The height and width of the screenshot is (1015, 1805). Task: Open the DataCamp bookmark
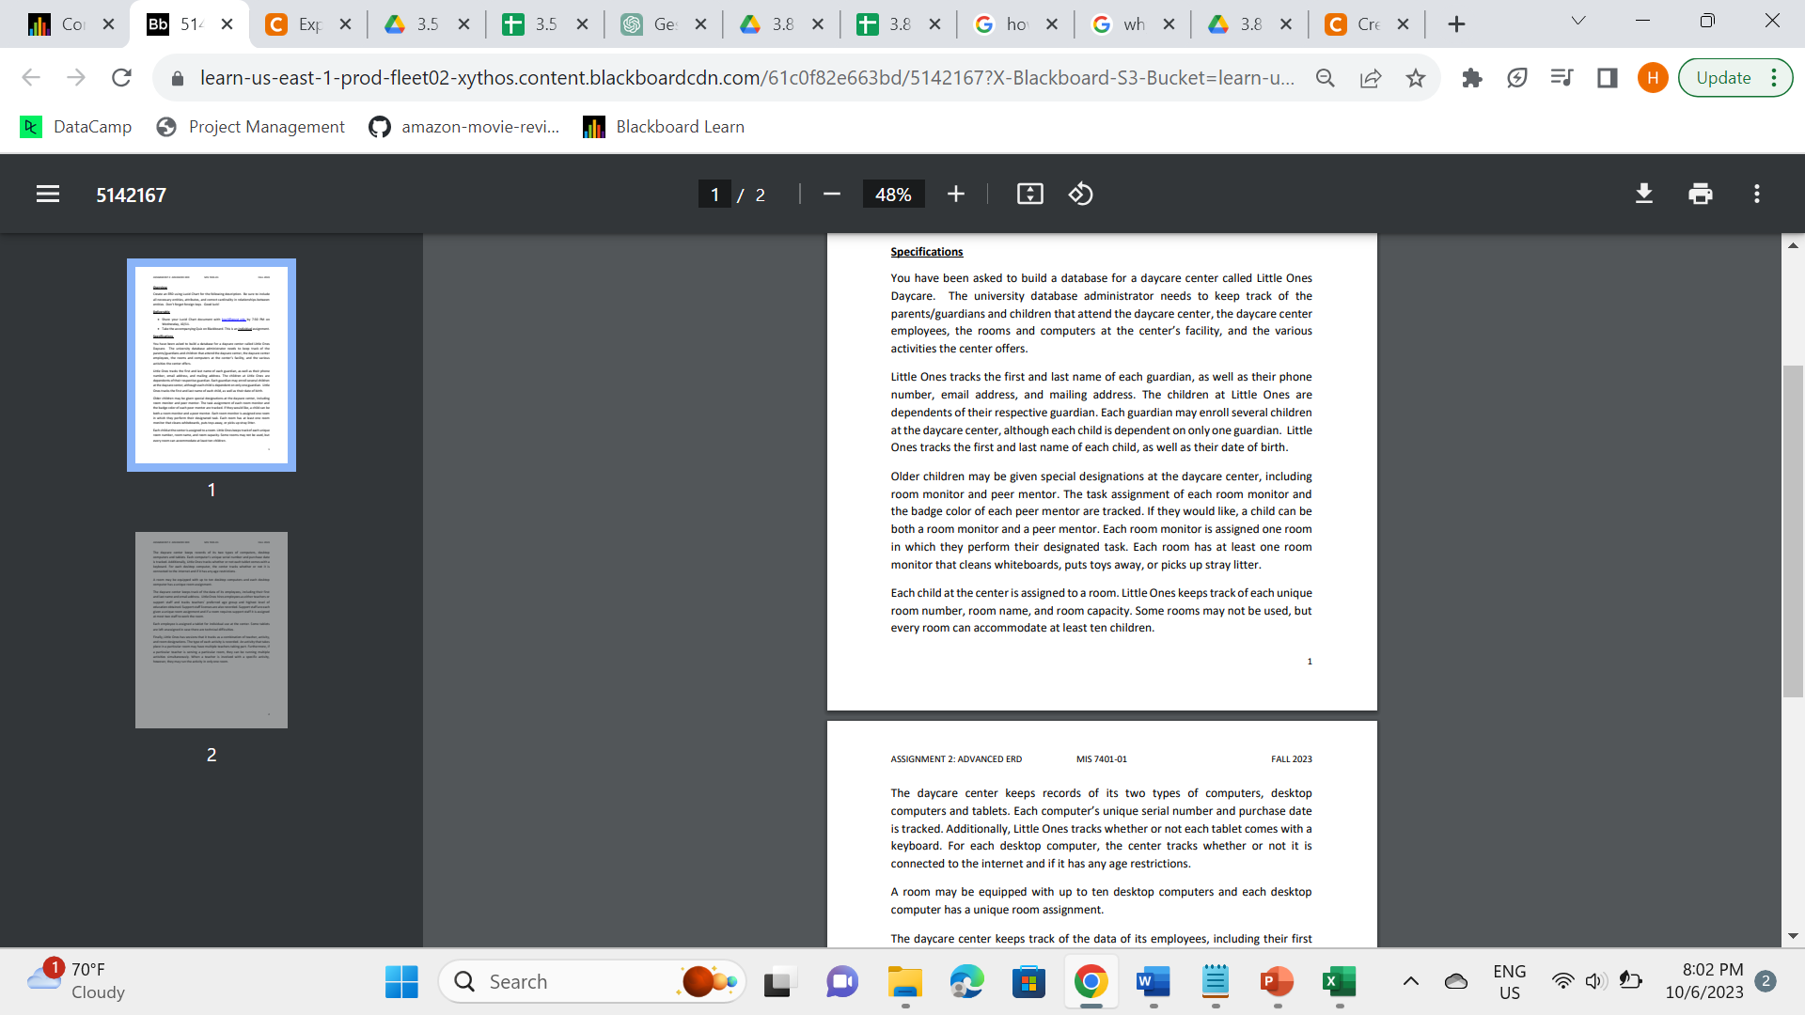(x=76, y=127)
